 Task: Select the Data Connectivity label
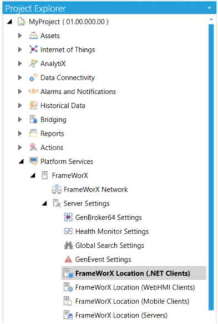point(68,78)
